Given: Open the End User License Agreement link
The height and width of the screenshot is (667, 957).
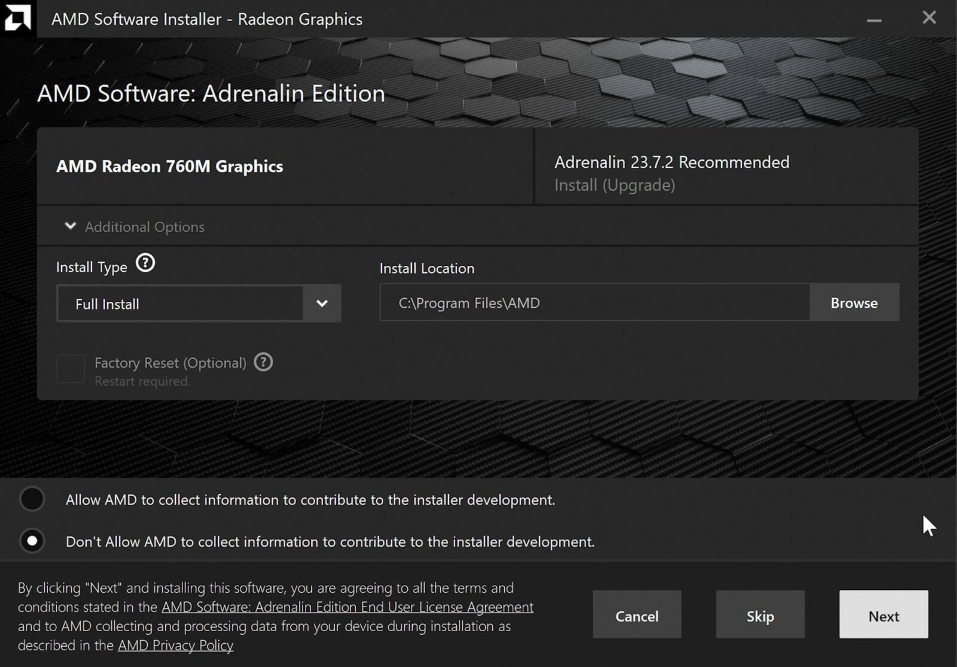Looking at the screenshot, I should 347,607.
